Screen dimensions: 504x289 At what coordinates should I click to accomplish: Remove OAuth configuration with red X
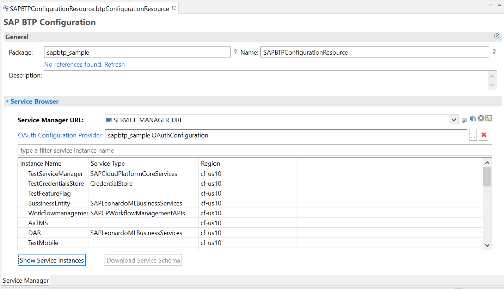484,135
